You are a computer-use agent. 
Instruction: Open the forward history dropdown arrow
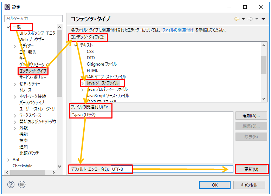tap(257, 19)
